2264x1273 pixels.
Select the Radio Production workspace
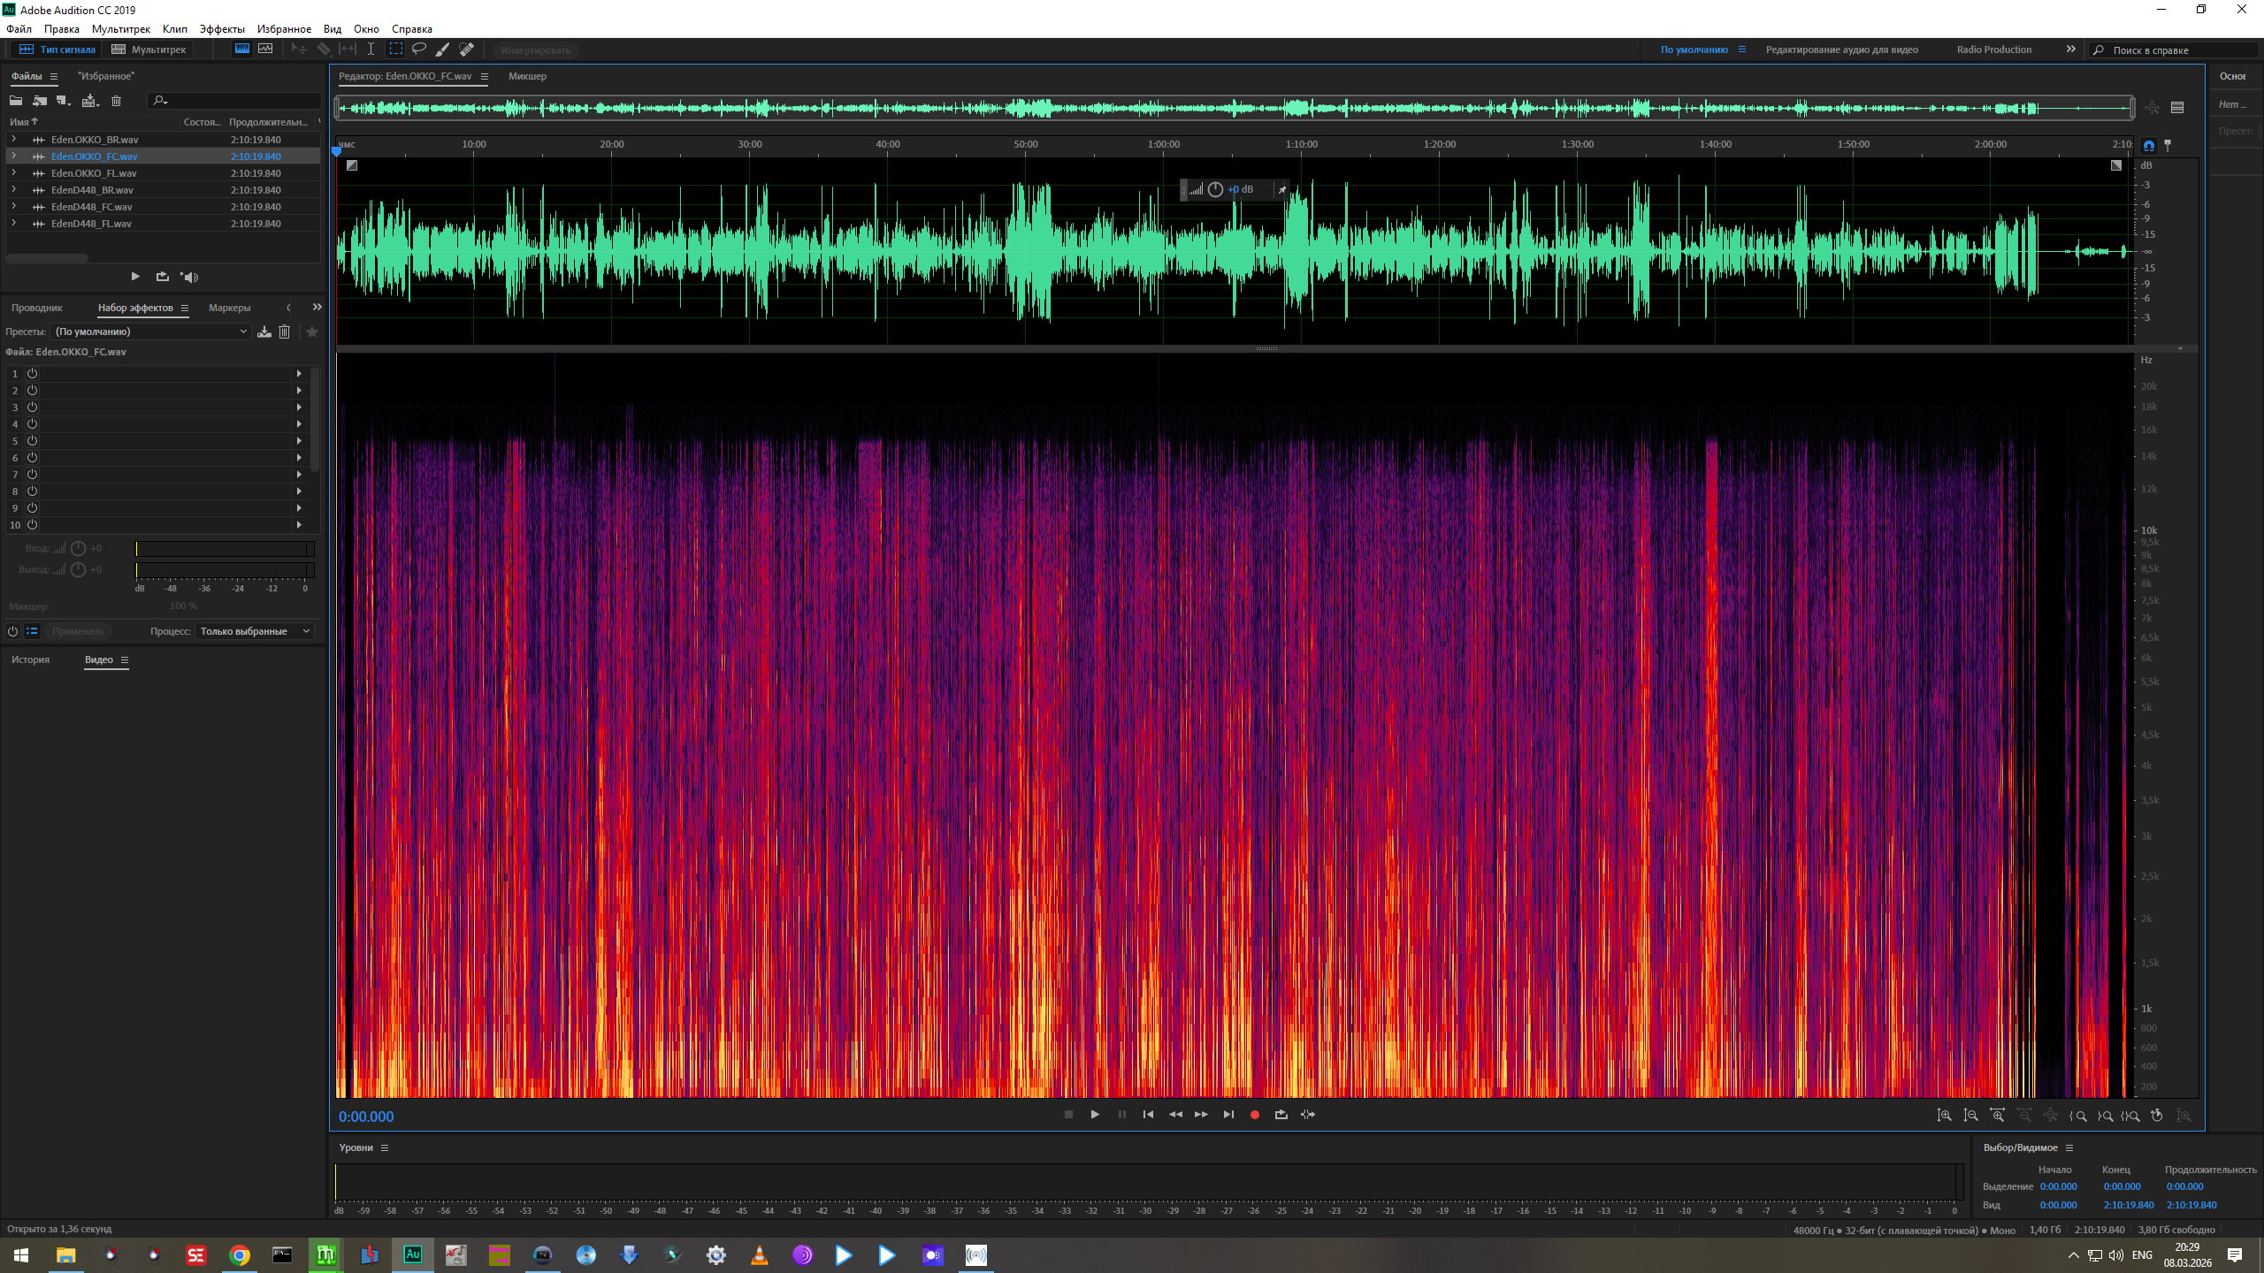pyautogui.click(x=1993, y=50)
